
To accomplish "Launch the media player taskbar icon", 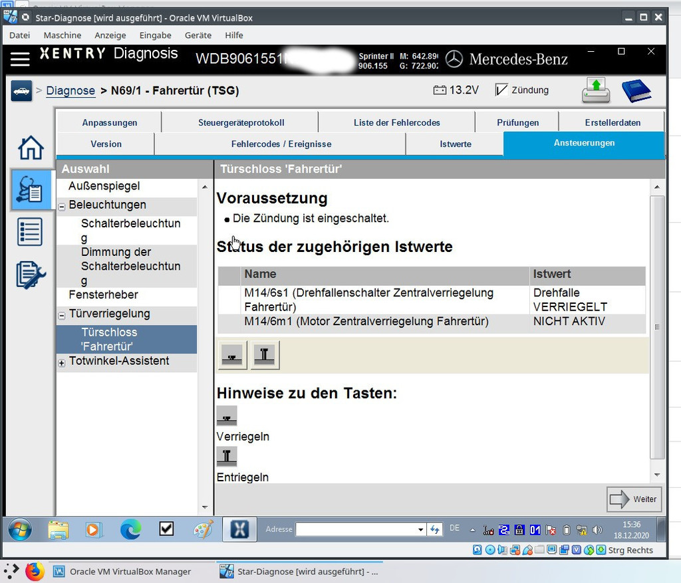I will 94,529.
